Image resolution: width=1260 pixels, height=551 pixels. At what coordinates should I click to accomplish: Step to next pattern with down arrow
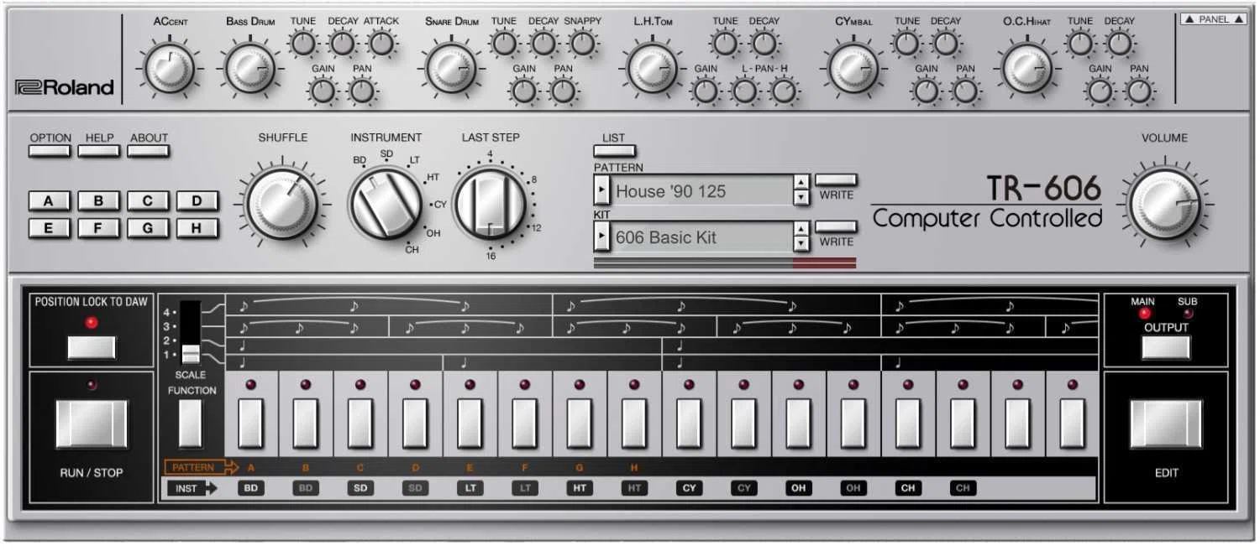801,198
